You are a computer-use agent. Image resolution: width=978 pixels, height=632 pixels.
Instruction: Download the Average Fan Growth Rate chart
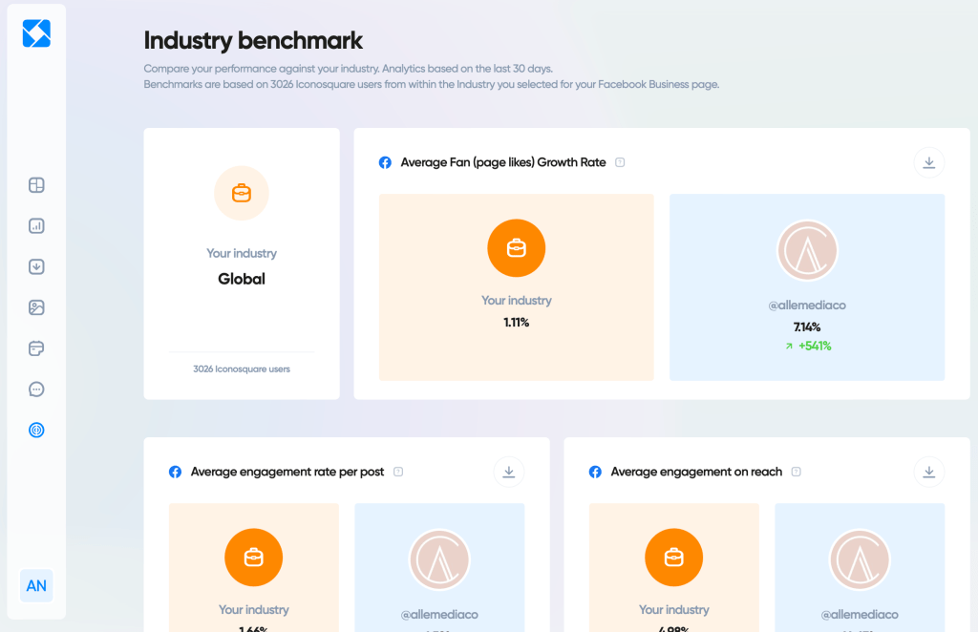point(928,162)
